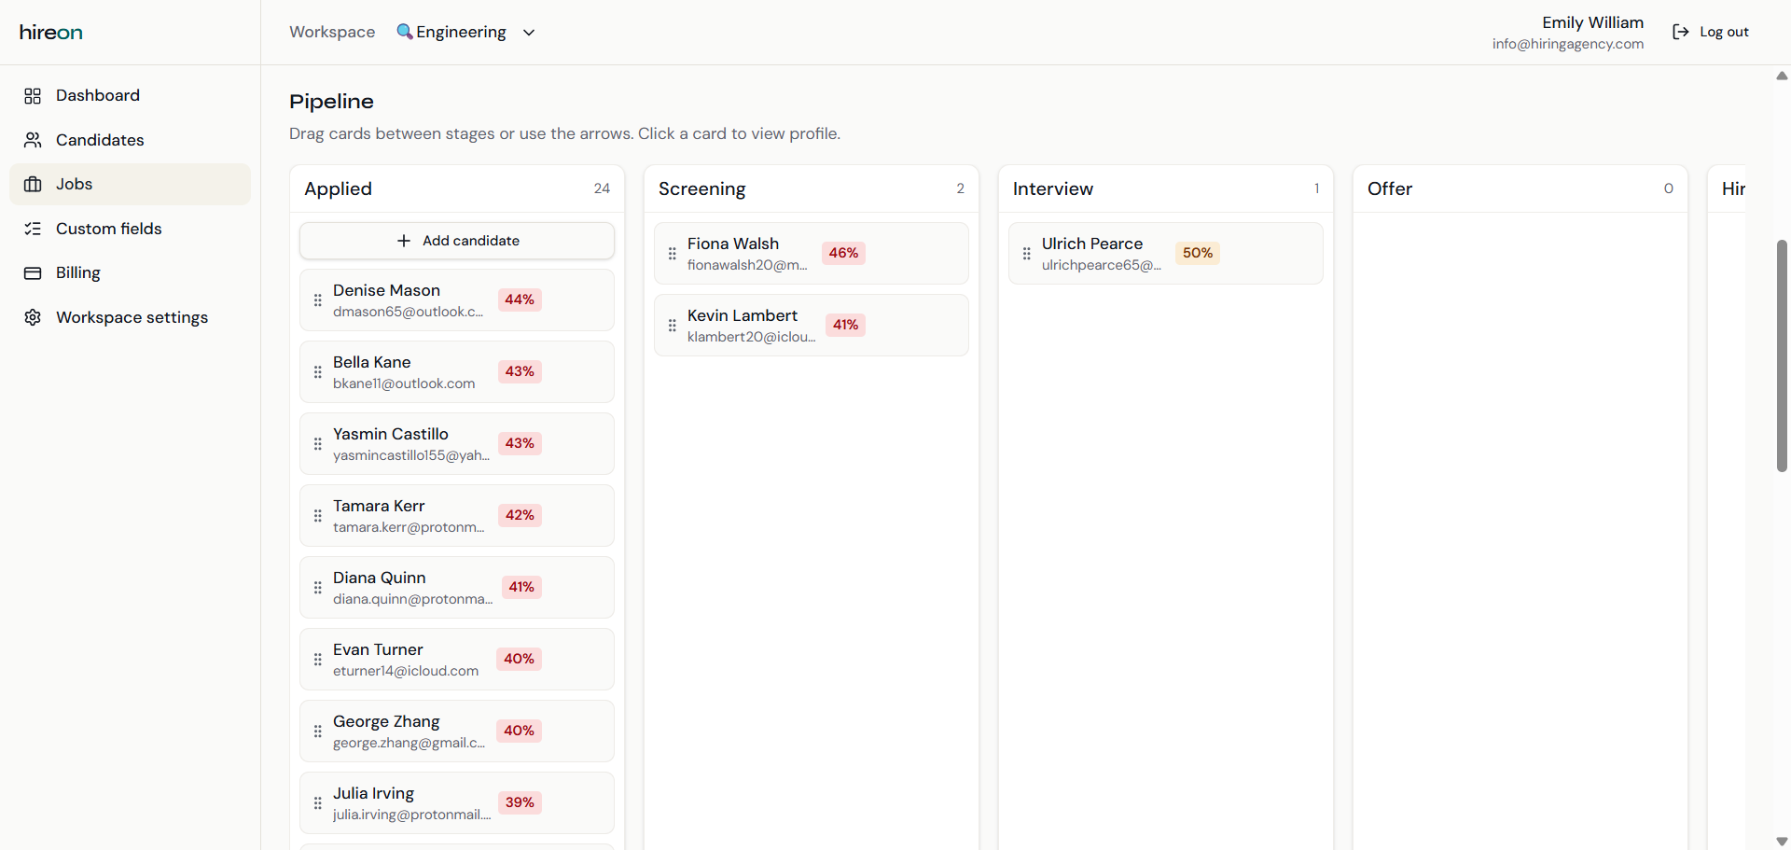Click the Billing card icon
The image size is (1791, 850).
point(34,272)
